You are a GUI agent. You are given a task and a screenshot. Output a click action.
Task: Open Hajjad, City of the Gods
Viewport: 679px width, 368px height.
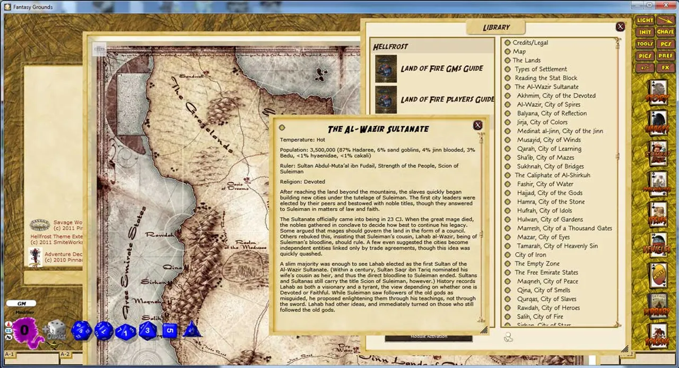click(x=550, y=193)
